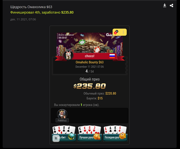Click the saluting emoji on last hand
180x149 pixels.
[x=122, y=136]
